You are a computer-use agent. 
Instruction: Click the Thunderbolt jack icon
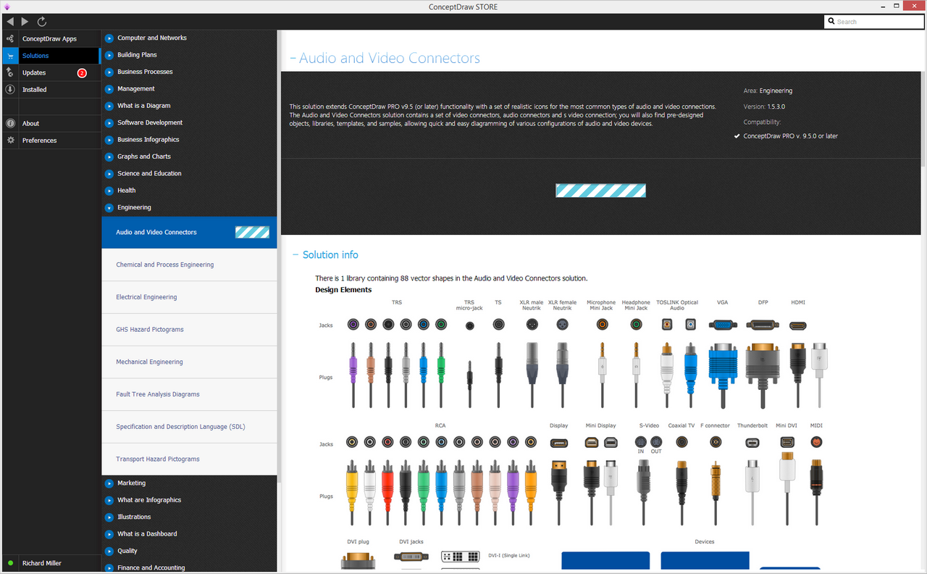coord(752,442)
